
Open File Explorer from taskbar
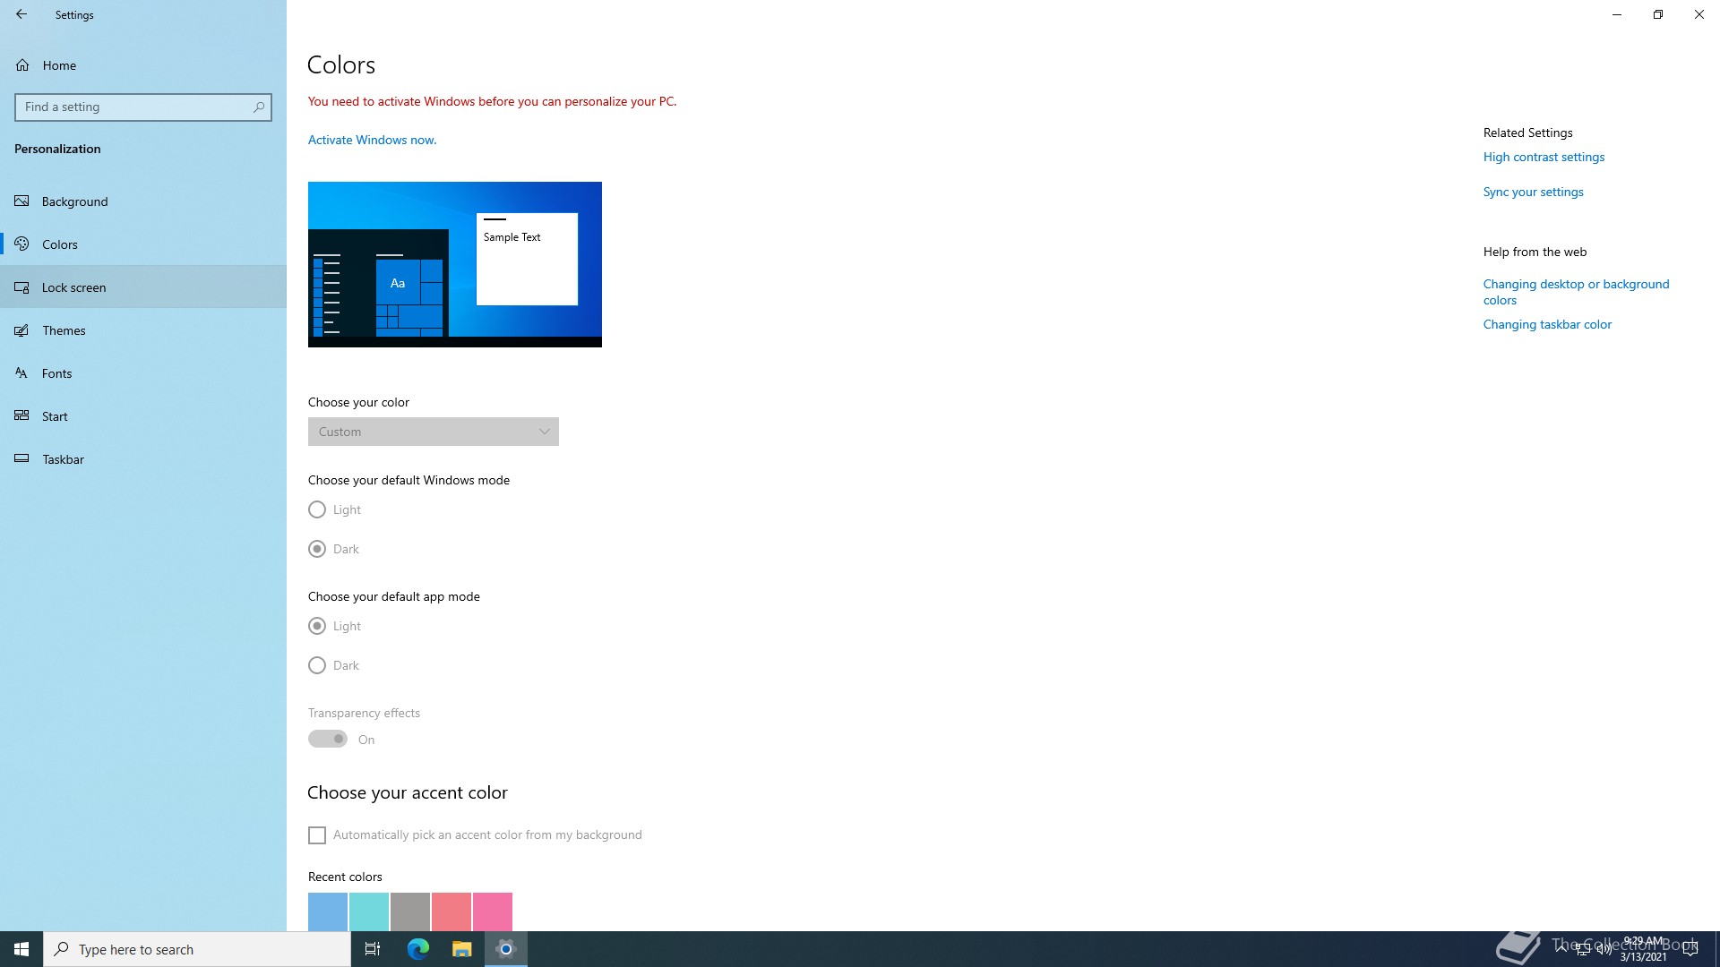(461, 949)
